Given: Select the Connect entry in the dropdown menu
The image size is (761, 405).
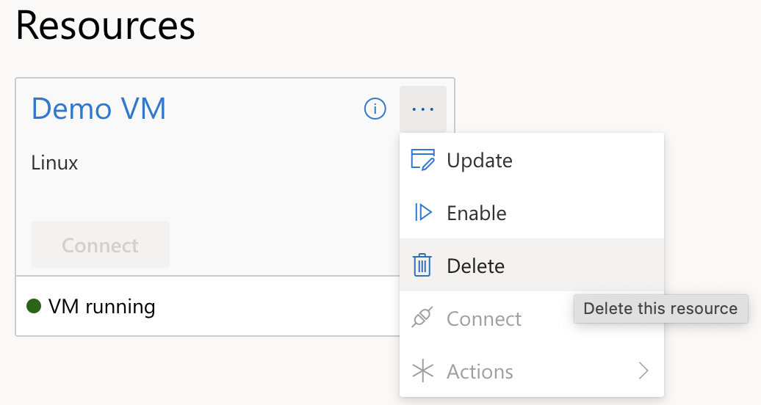Looking at the screenshot, I should pos(484,318).
